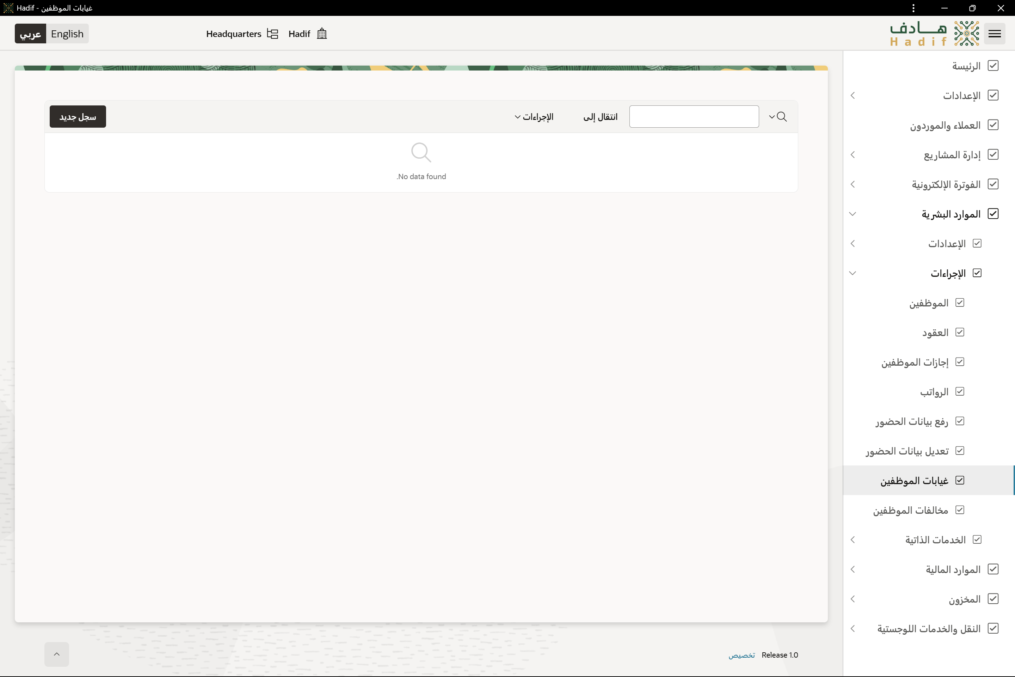
Task: Expand the top-level الإعدادات chevron
Action: [x=853, y=96]
